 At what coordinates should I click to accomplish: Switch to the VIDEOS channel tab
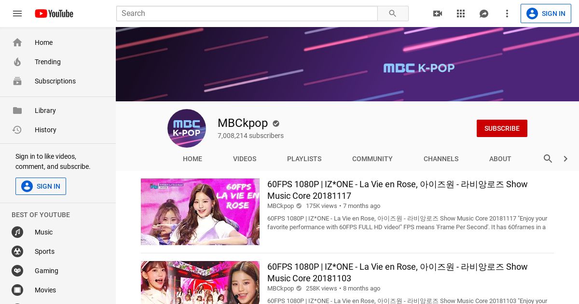tap(245, 159)
